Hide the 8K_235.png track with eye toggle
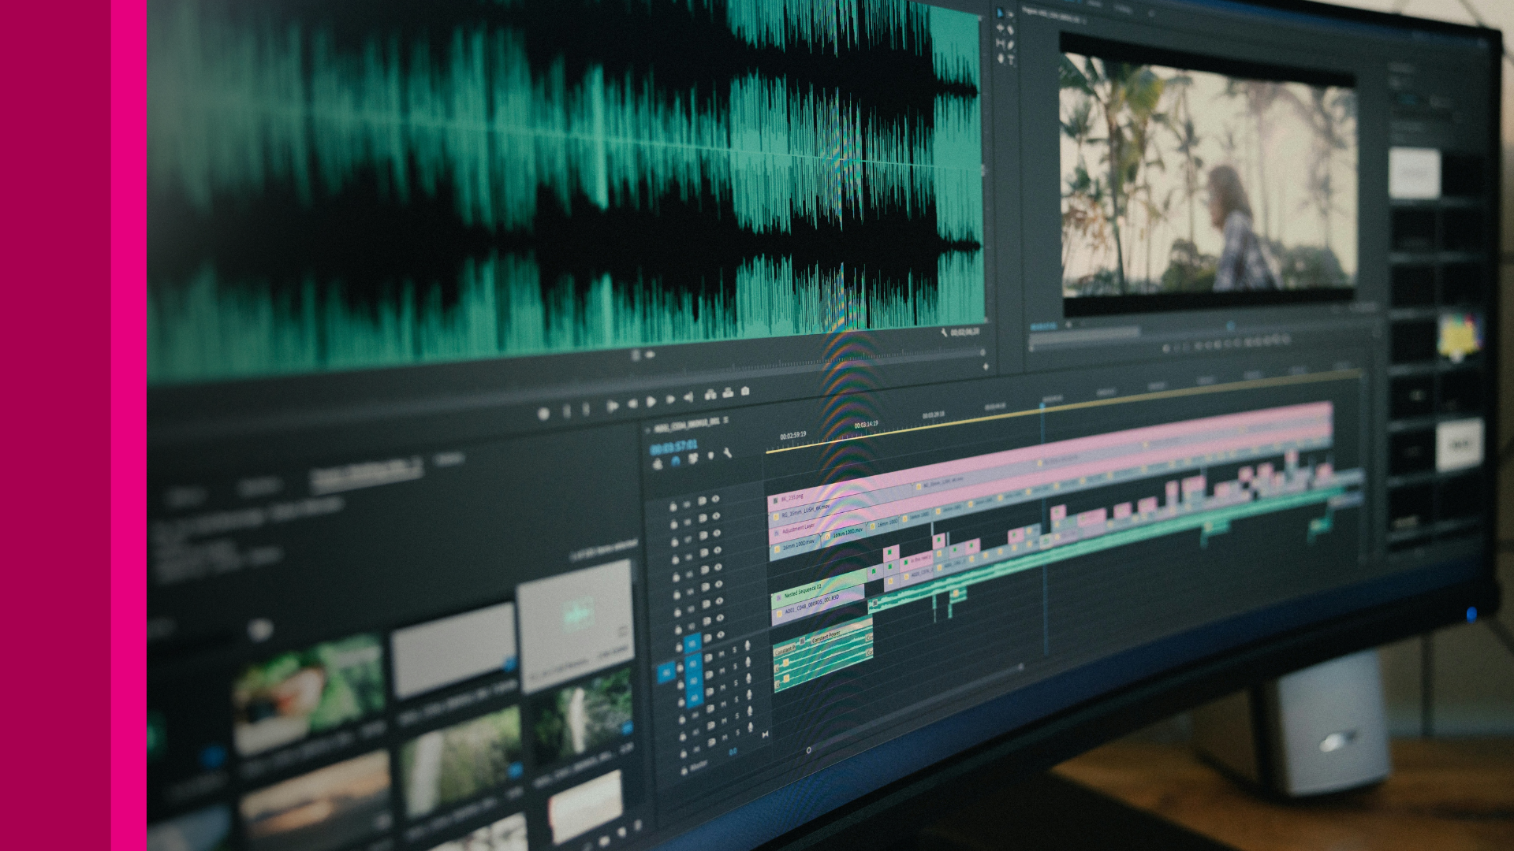Screen dimensions: 1514x851 tap(715, 499)
